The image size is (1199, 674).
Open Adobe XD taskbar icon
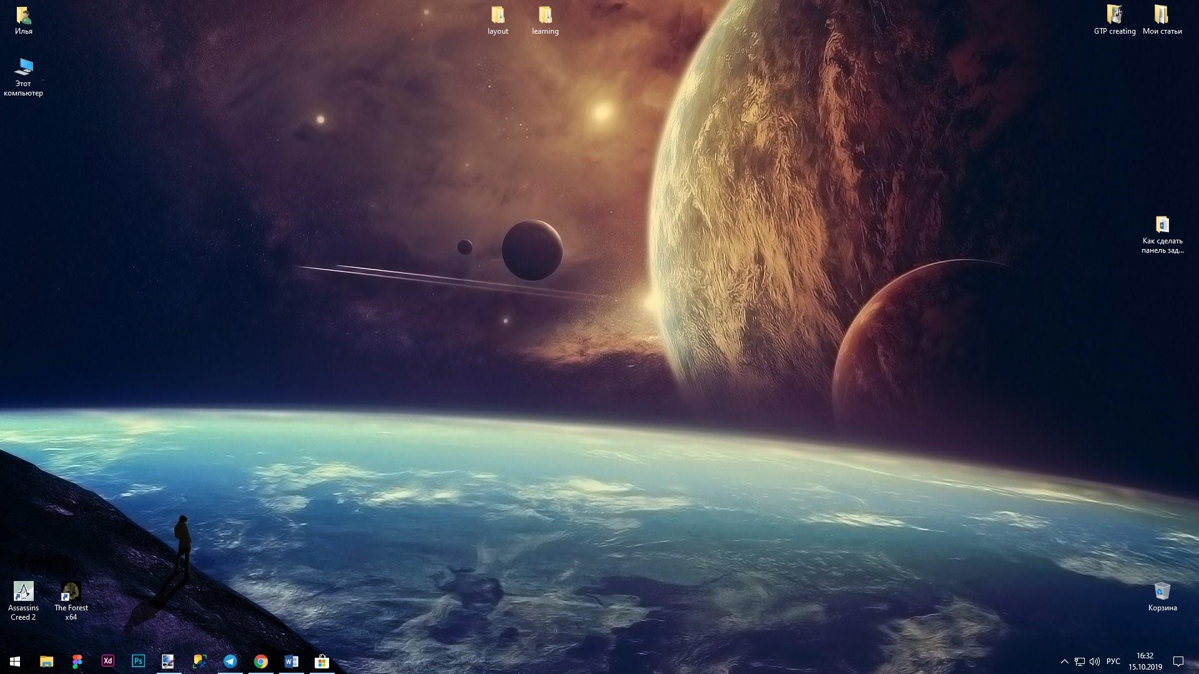pos(107,661)
